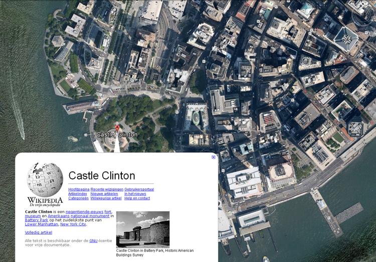Go to Gebruikersportaal
376x262 pixels.
click(139, 189)
